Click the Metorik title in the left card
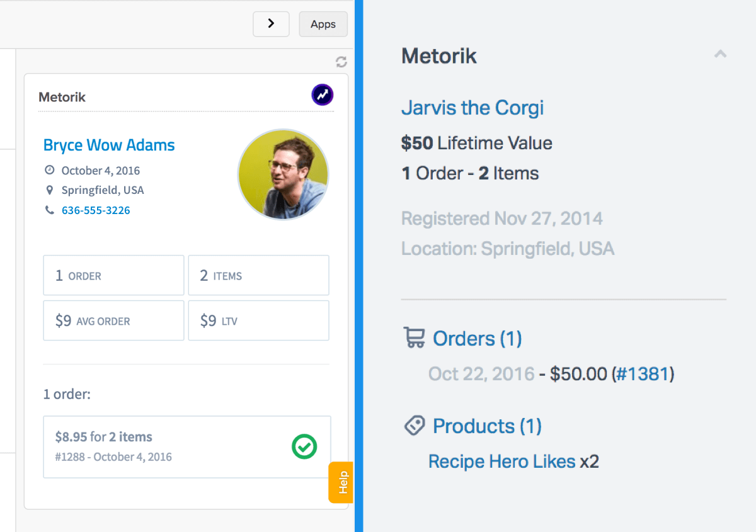Screen dimensions: 756x532 tap(62, 97)
